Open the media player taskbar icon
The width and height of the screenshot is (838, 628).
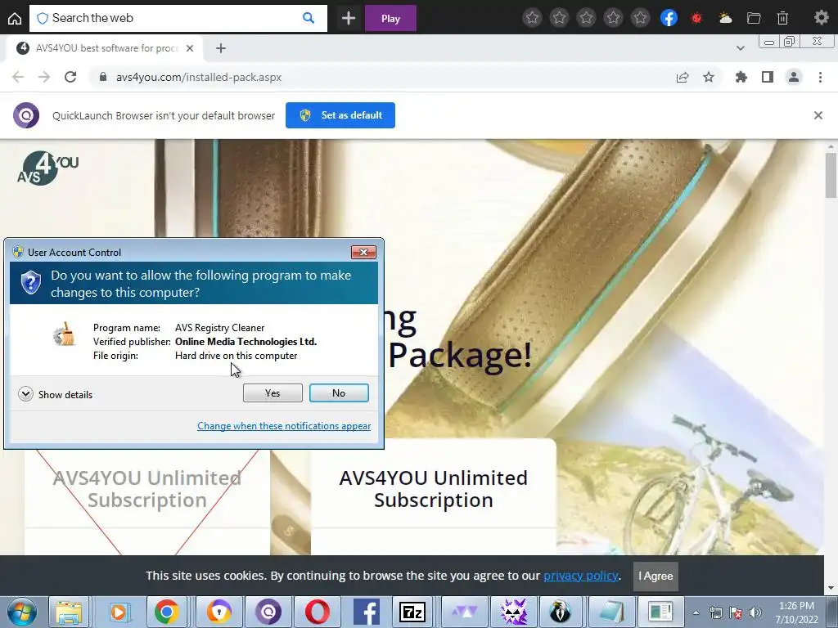[x=118, y=612]
